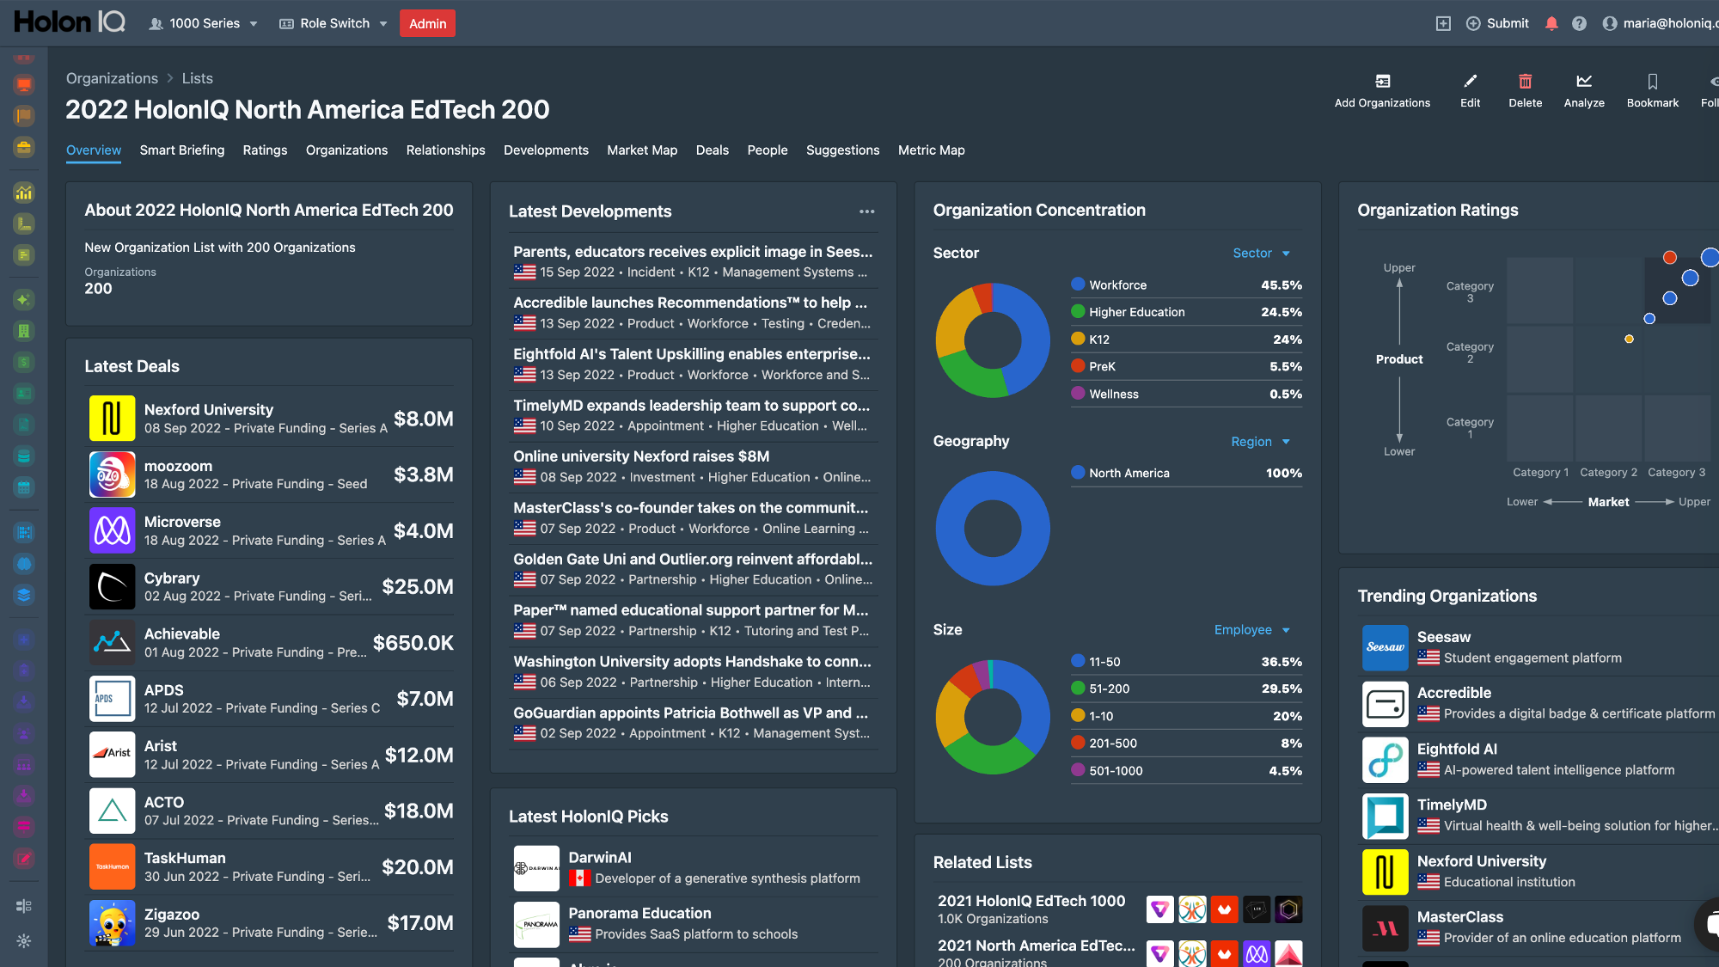Viewport: 1719px width, 967px height.
Task: Click the Cybrary logo thumbnail
Action: coord(112,586)
